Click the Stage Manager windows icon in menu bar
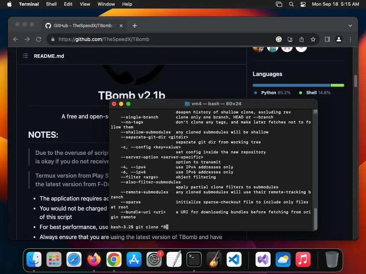Viewport: 366px width, 274px height. (279, 4)
